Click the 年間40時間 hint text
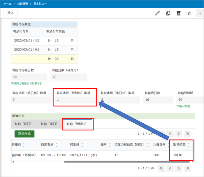The width and height of the screenshot is (204, 177). (183, 106)
